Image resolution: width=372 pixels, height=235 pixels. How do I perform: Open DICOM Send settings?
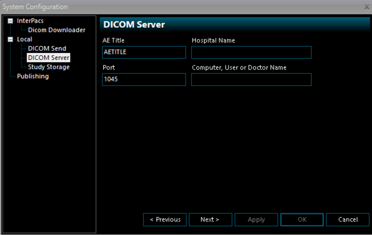tap(47, 49)
